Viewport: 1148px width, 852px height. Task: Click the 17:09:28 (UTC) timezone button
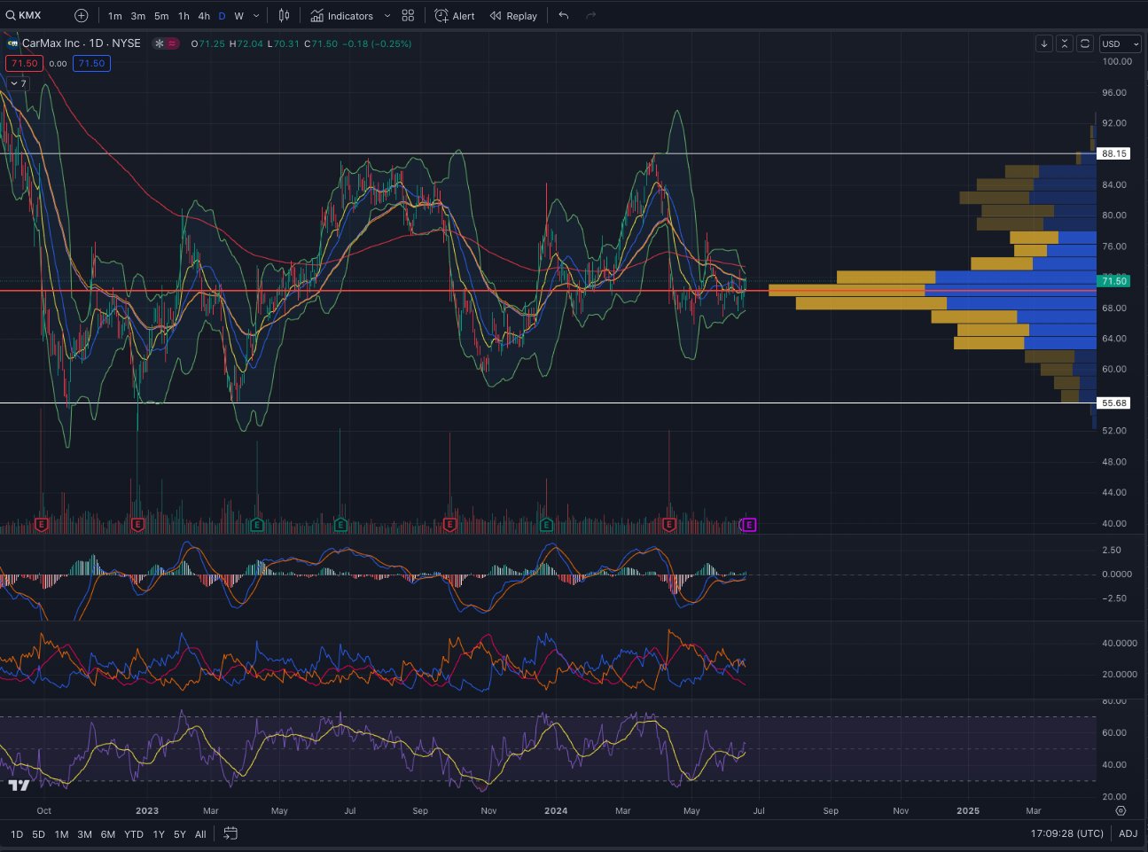click(1067, 833)
